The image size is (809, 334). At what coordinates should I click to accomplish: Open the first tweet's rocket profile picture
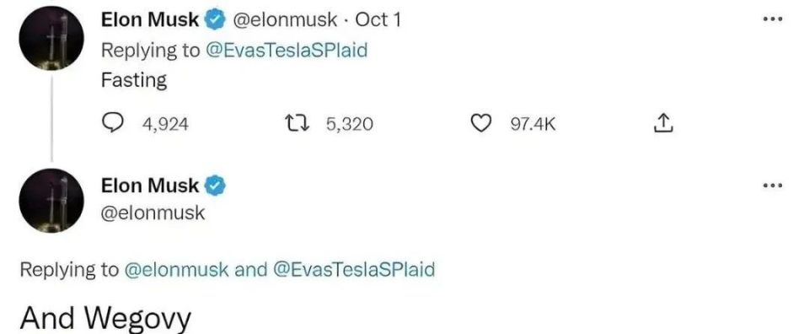click(x=51, y=40)
